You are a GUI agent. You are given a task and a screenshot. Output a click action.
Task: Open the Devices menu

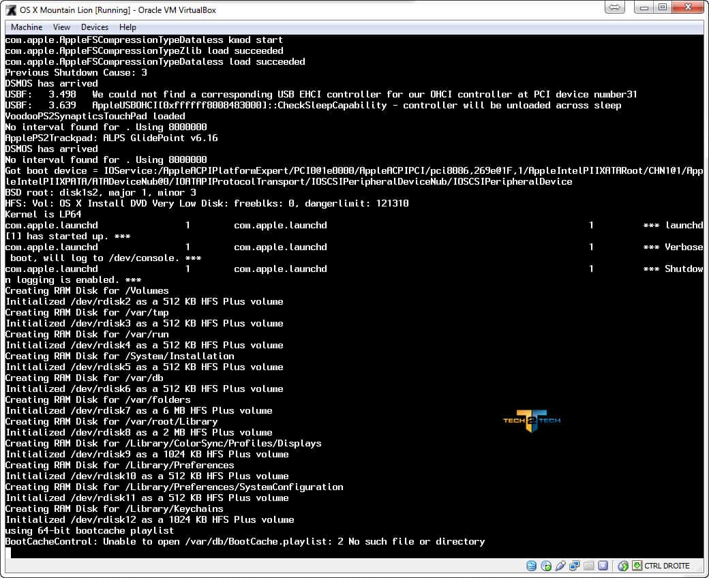[x=95, y=27]
